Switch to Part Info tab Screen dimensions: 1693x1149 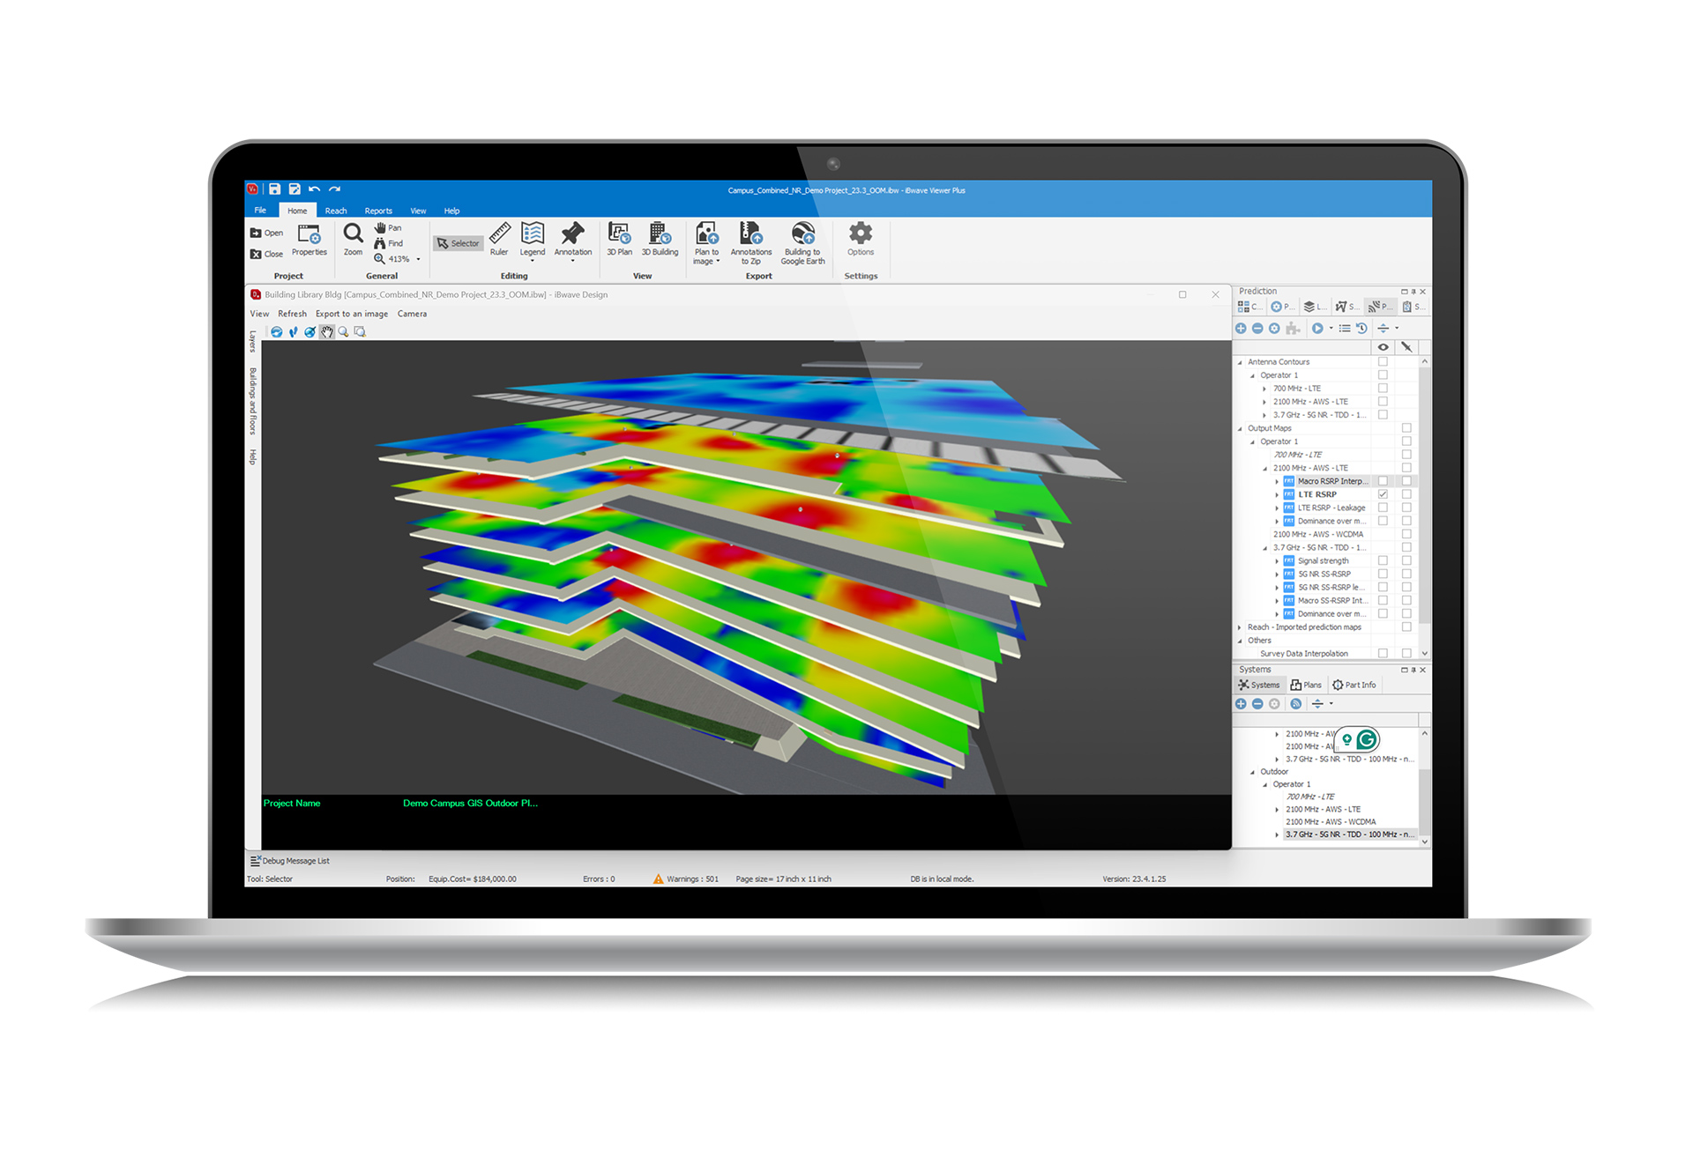[x=1354, y=685]
